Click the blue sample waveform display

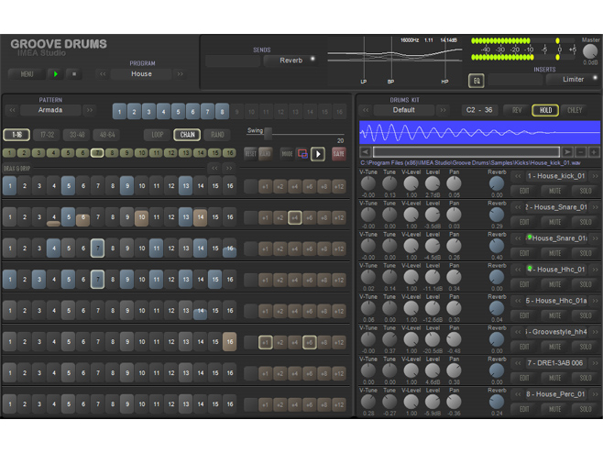(479, 132)
